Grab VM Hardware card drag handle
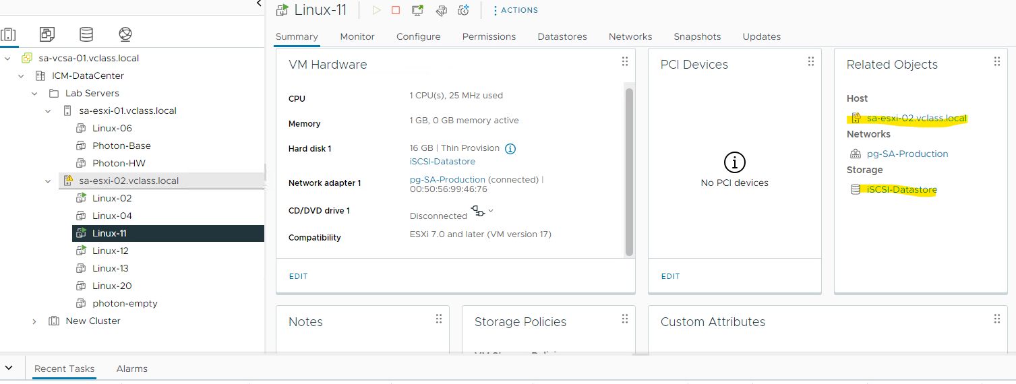Screen dimensions: 1016x384 625,62
